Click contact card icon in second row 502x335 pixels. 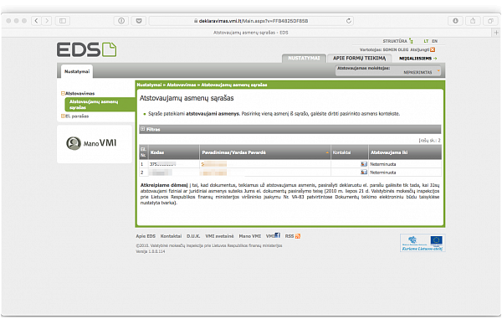363,172
